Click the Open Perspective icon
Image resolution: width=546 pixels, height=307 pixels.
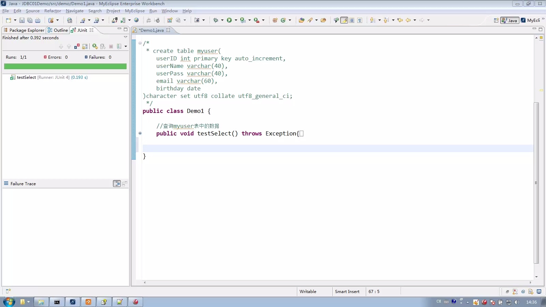[496, 20]
